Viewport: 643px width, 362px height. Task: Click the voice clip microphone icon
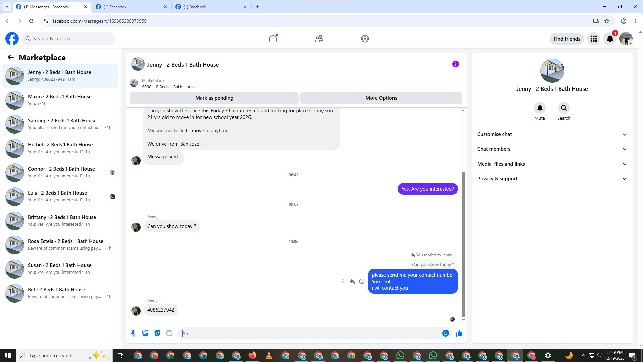tap(133, 333)
